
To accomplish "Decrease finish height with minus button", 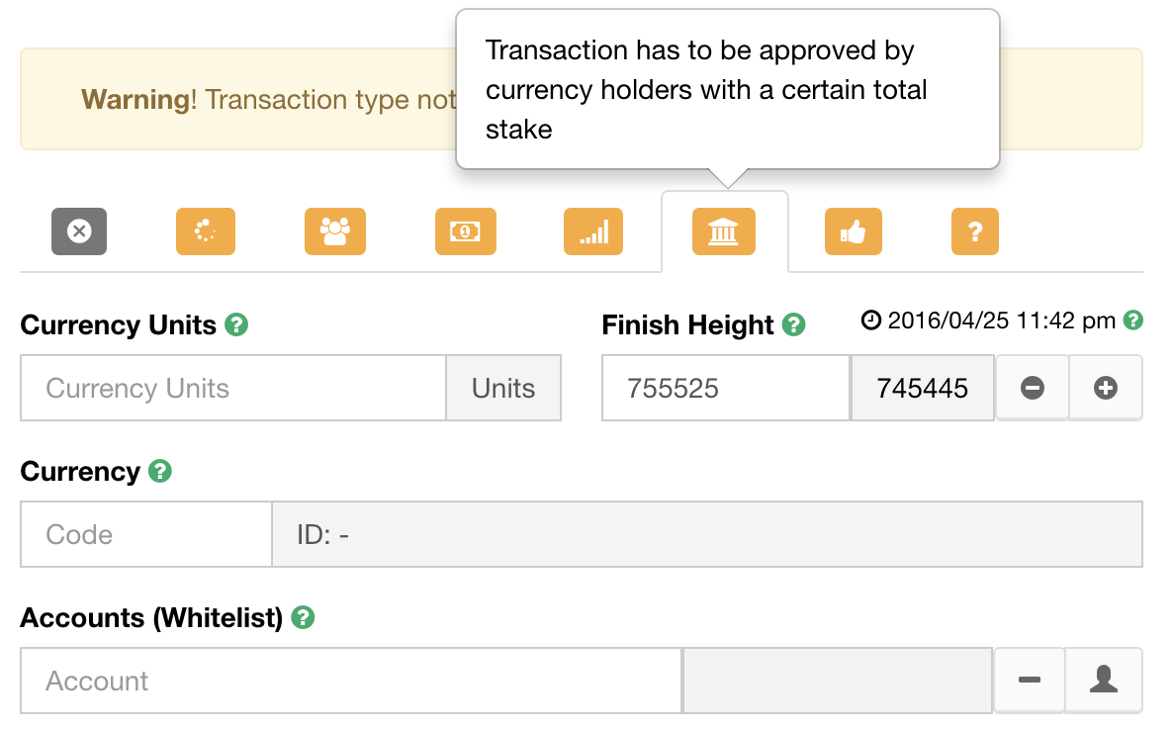I will click(1033, 388).
